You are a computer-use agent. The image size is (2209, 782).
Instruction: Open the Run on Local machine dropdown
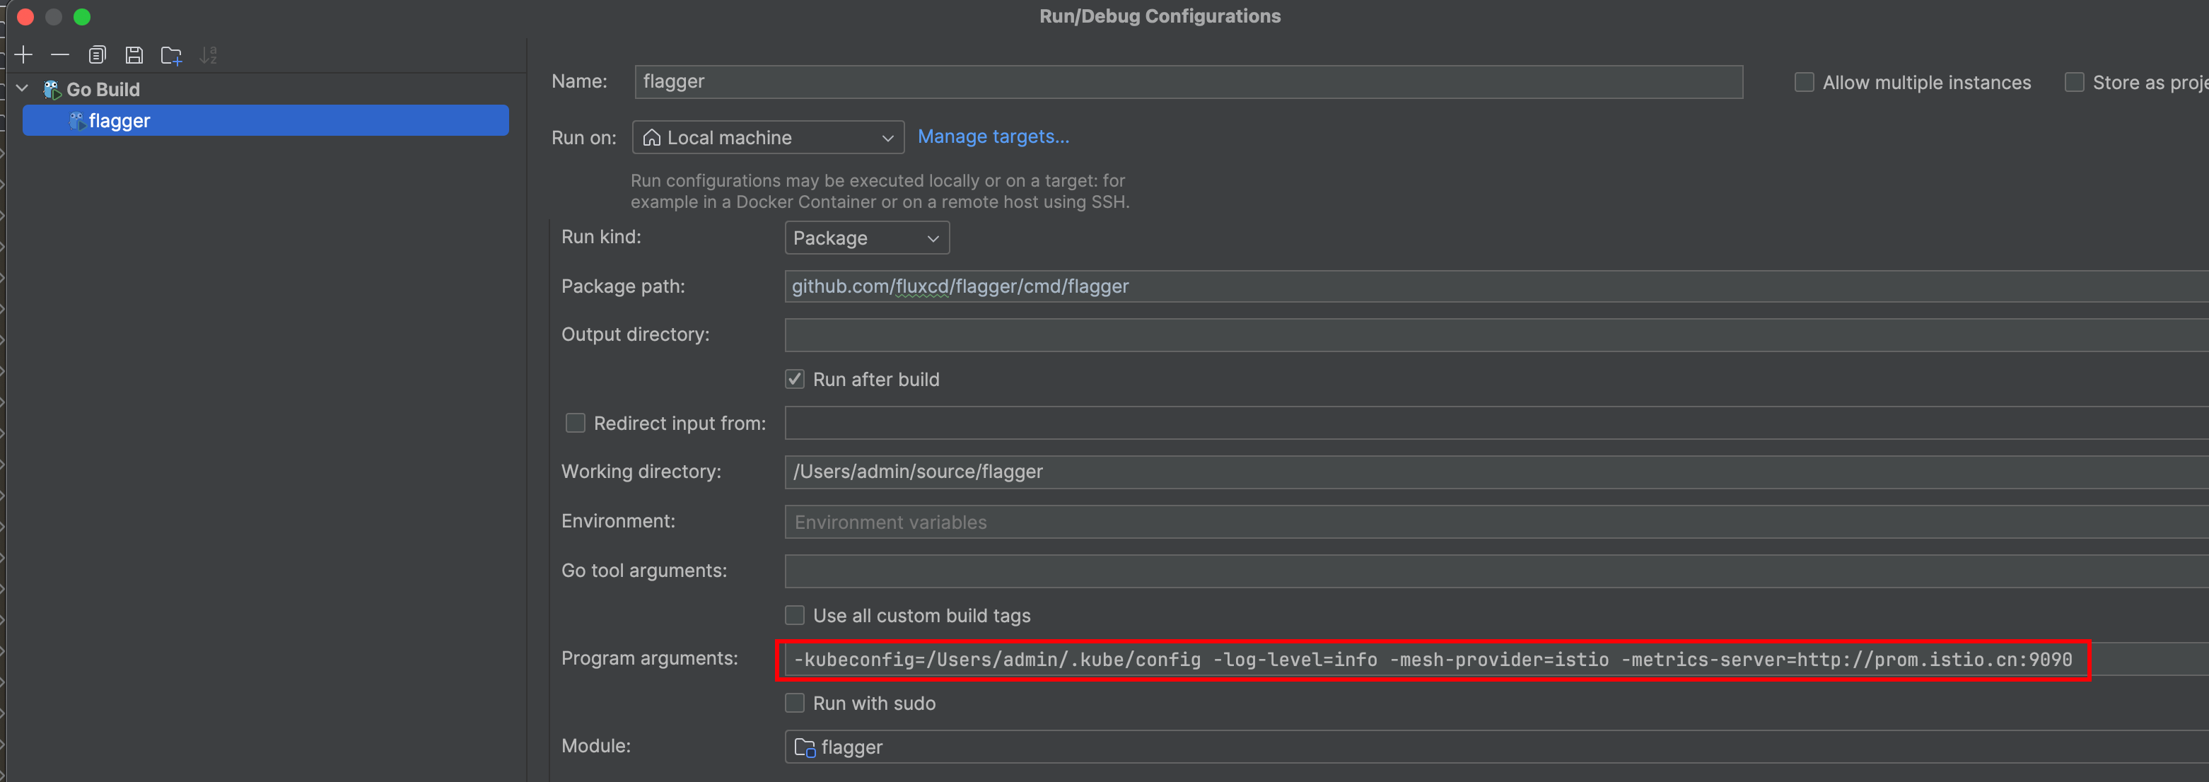767,137
